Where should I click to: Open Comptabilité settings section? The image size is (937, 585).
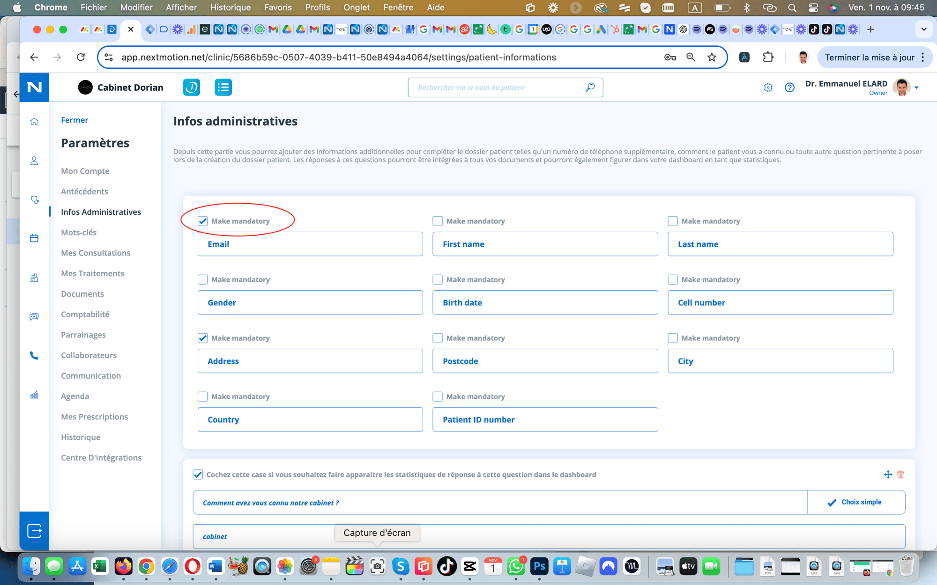click(x=85, y=314)
